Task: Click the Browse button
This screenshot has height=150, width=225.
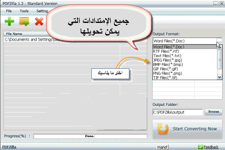Action: coord(214,112)
